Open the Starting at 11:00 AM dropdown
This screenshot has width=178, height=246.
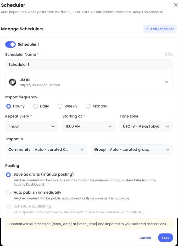click(x=89, y=126)
